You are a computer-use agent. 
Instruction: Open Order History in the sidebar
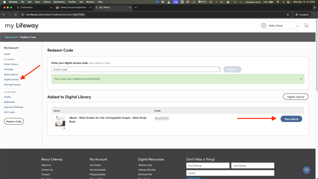tap(11, 64)
